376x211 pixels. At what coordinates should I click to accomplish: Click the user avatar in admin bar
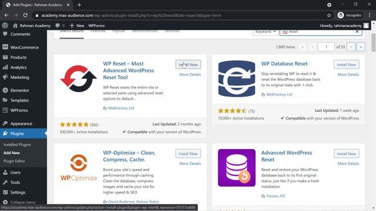pos(366,26)
